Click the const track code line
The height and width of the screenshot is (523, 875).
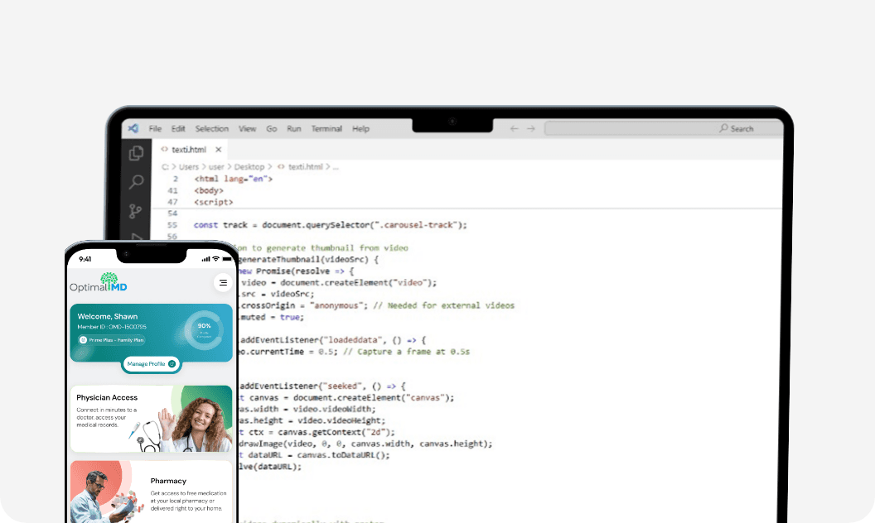tap(331, 225)
